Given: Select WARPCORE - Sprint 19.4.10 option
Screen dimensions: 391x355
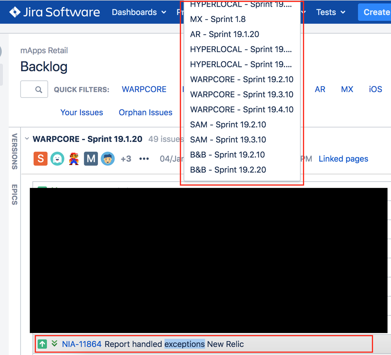Looking at the screenshot, I should 242,110.
